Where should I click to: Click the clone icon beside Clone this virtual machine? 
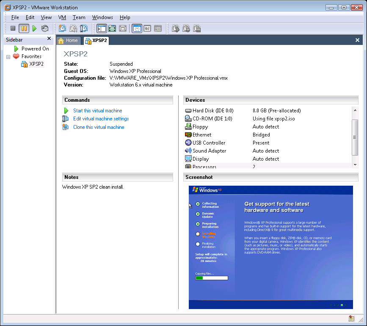65,127
